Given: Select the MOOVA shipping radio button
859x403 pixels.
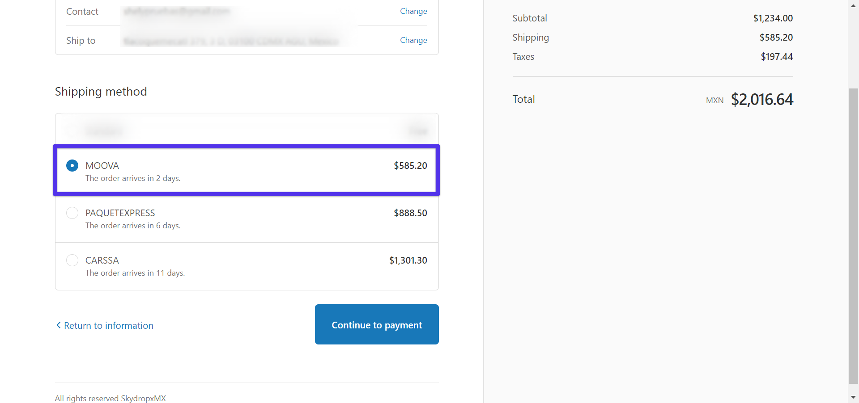Looking at the screenshot, I should [x=72, y=166].
